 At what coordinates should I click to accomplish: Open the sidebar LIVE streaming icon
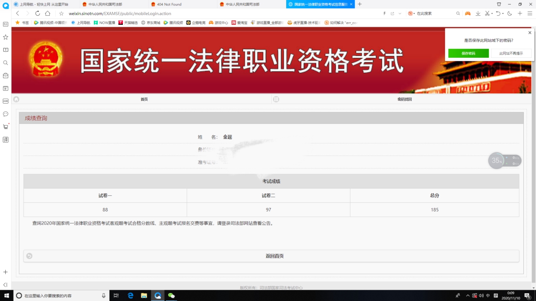pyautogui.click(x=6, y=101)
